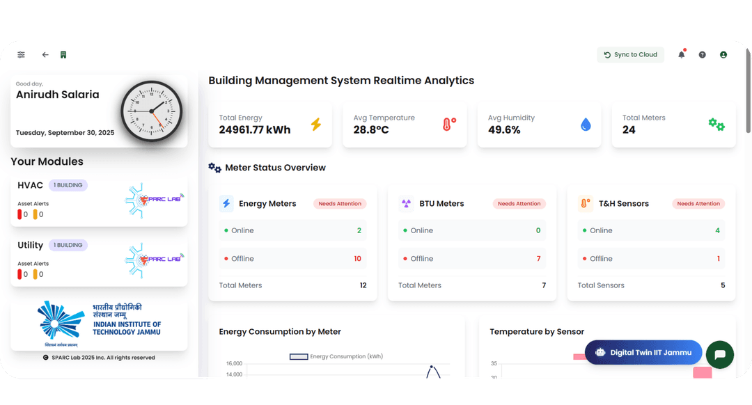Click the T&H Sensors Needs Attention badge
Image resolution: width=752 pixels, height=405 pixels.
(698, 204)
